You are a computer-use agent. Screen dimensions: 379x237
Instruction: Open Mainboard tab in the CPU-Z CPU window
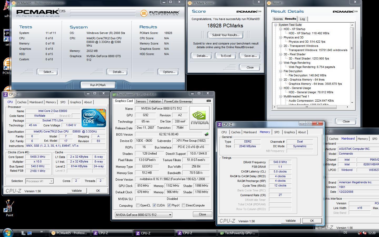(36, 102)
